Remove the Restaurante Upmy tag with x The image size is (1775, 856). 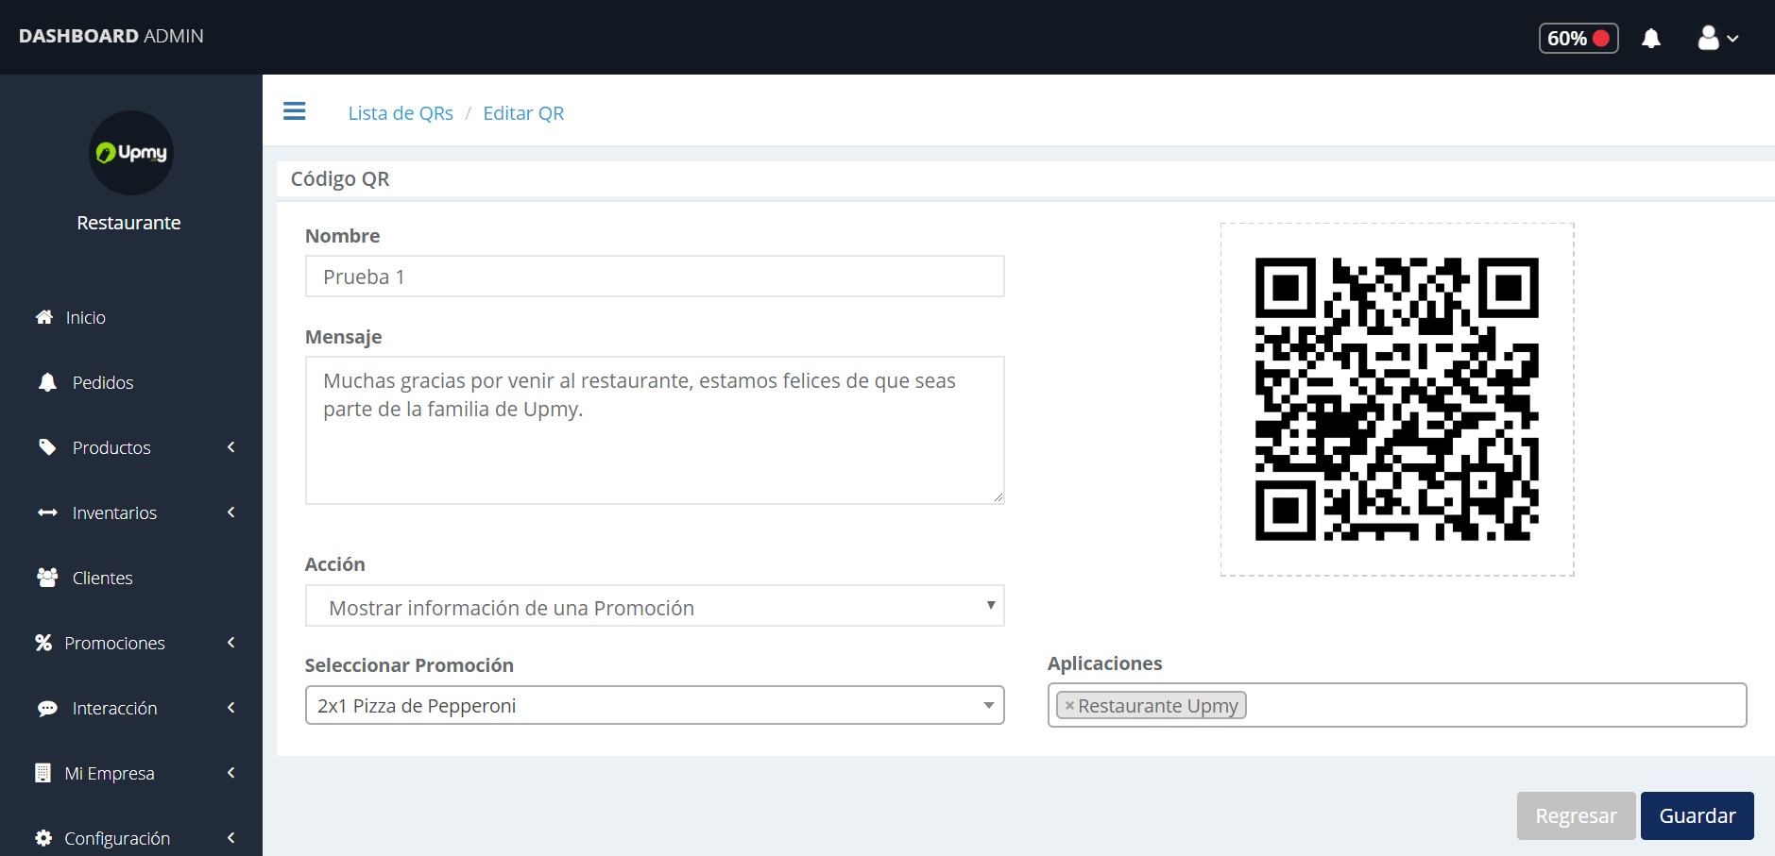point(1069,706)
